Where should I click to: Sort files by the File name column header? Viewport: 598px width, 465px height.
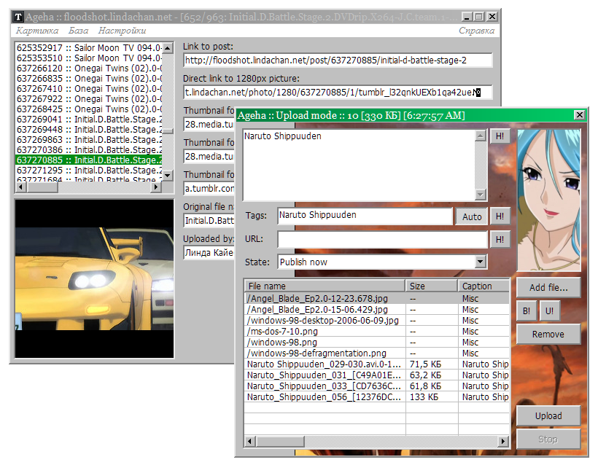325,286
